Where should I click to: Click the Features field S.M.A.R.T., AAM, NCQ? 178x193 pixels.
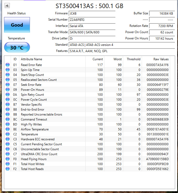(x=122, y=51)
